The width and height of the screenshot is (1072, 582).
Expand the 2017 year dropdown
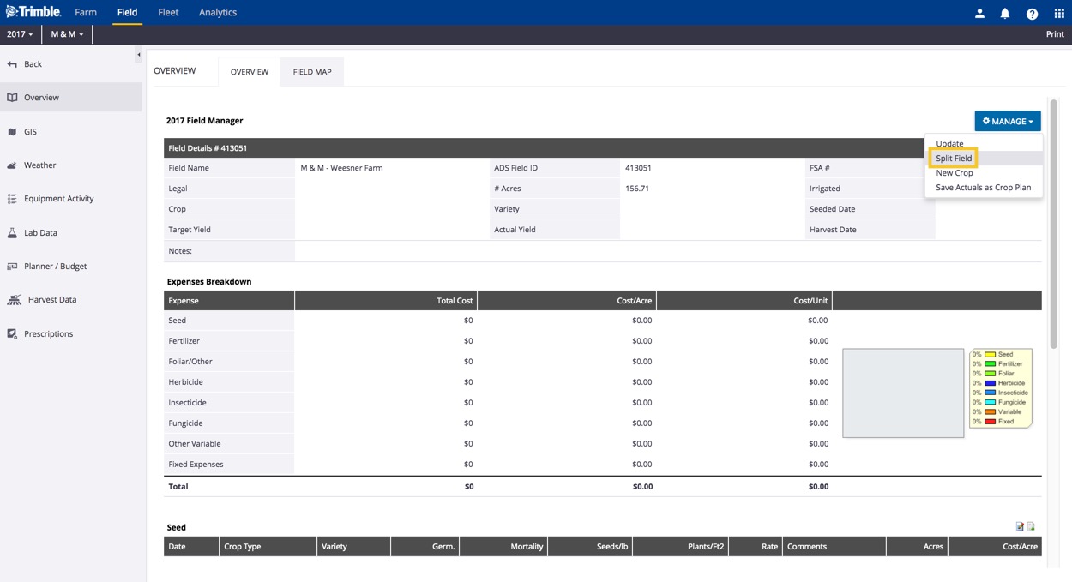[20, 34]
